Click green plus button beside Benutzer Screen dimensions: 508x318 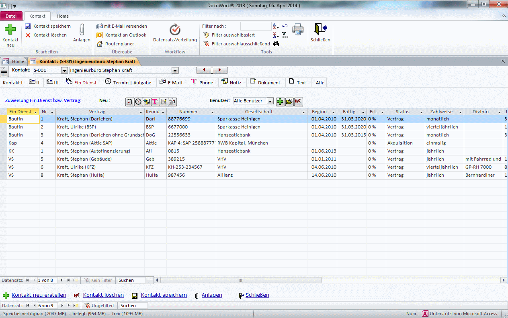pos(280,102)
